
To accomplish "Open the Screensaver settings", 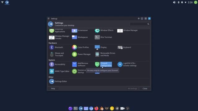I will 80,31.
